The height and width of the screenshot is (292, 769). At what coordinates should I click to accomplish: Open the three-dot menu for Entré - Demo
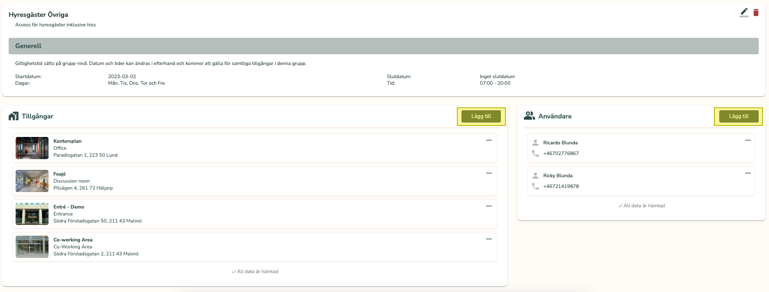point(489,206)
